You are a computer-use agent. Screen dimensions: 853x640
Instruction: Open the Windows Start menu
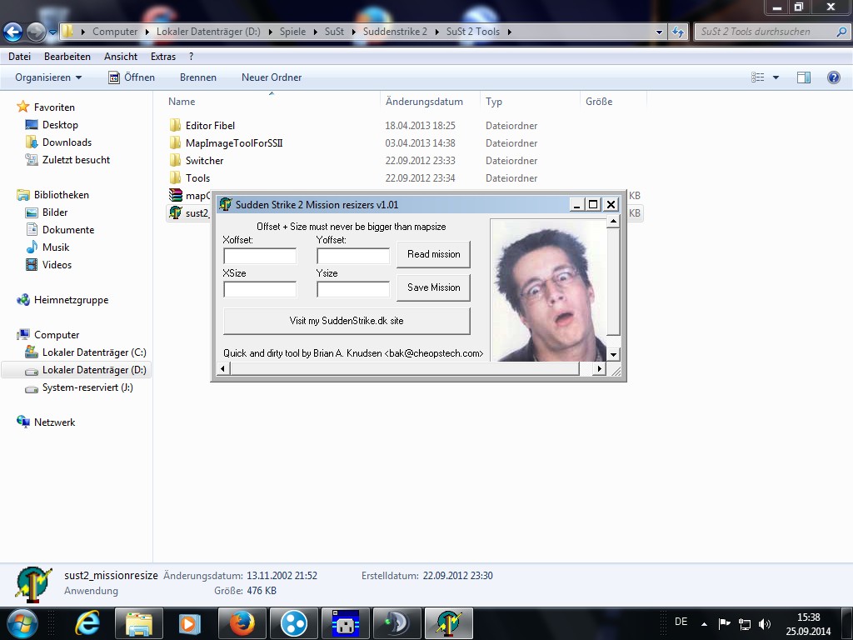click(21, 623)
